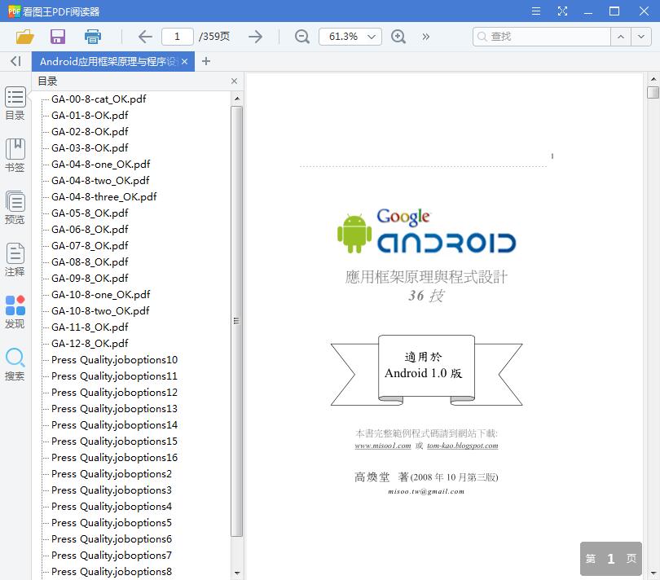Print the current PDF document

pos(92,37)
